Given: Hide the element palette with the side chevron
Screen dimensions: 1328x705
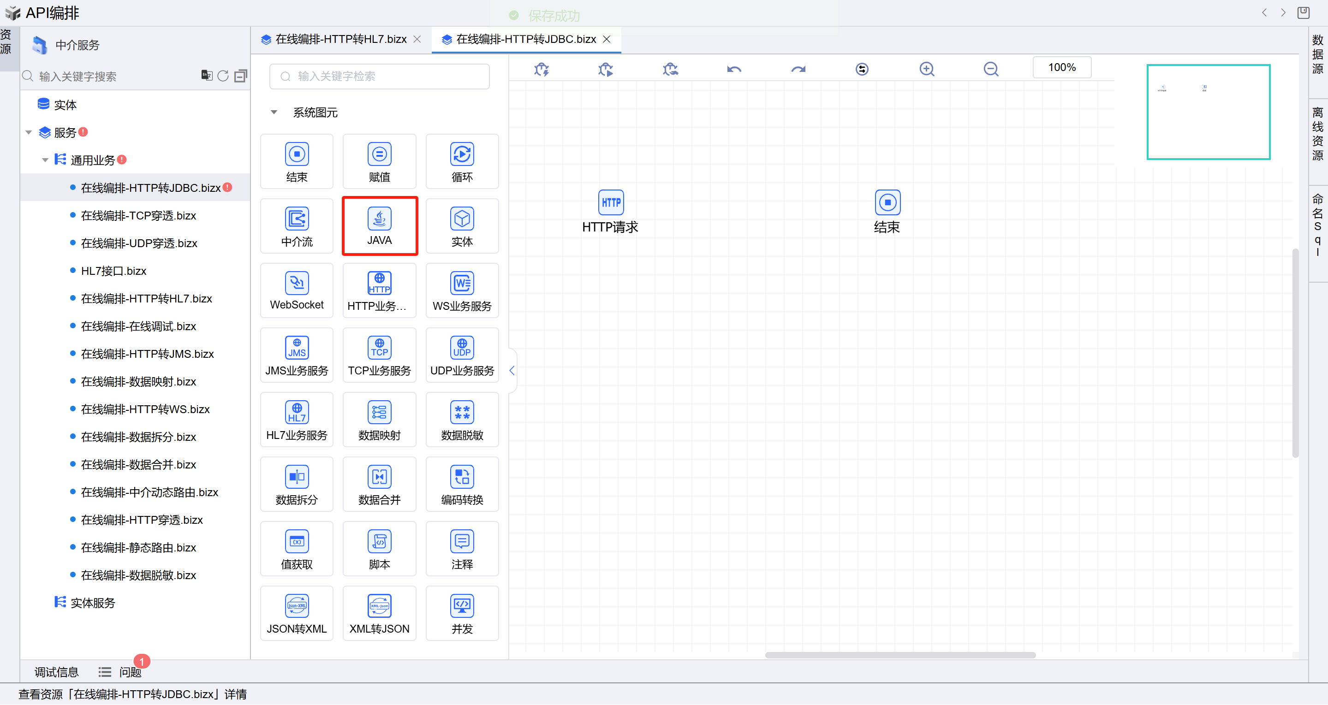Looking at the screenshot, I should pos(512,370).
